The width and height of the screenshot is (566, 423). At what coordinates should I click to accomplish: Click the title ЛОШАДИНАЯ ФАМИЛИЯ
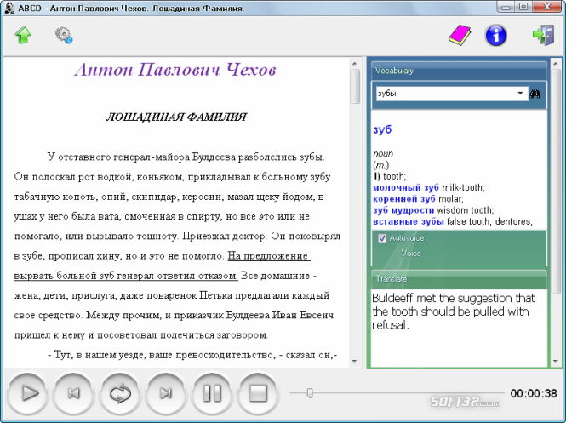pos(176,117)
